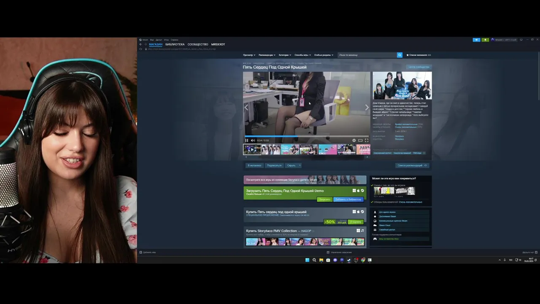540x304 pixels.
Task: Open the account name and wallet dropdown
Action: (x=504, y=40)
